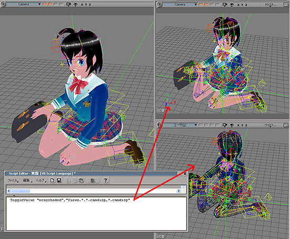
Task: Close the Script Editor window
Action: [x=185, y=174]
